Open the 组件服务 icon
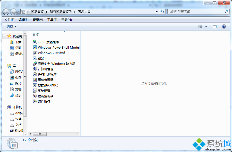The image size is (232, 152). click(35, 102)
